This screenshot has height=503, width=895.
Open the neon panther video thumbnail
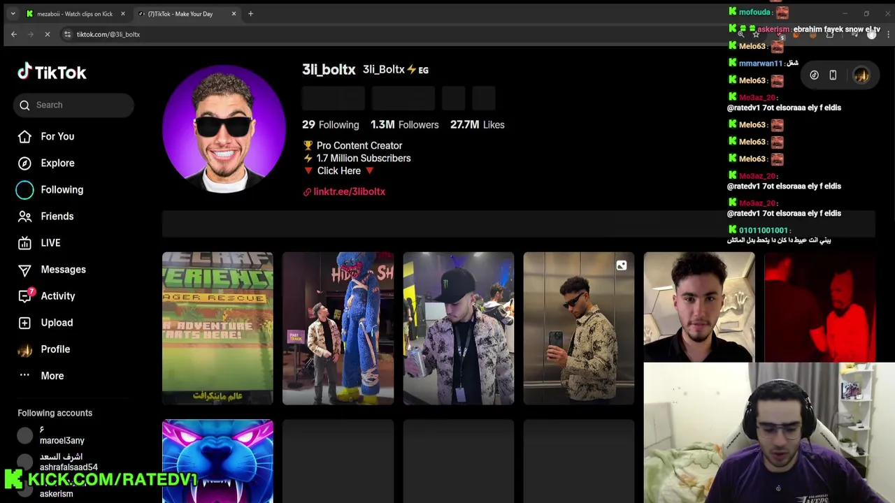(217, 461)
